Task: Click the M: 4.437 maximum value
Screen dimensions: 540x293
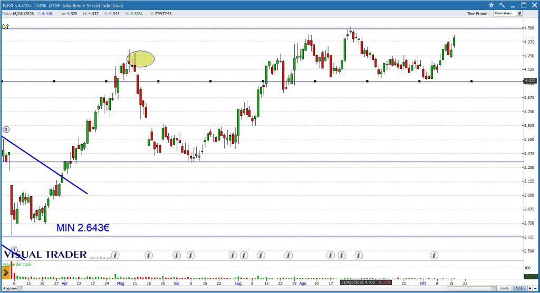Action: click(x=91, y=14)
